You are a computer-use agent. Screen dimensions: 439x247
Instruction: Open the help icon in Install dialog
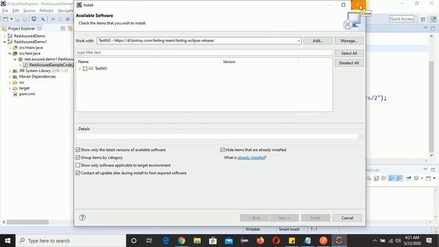(x=82, y=217)
